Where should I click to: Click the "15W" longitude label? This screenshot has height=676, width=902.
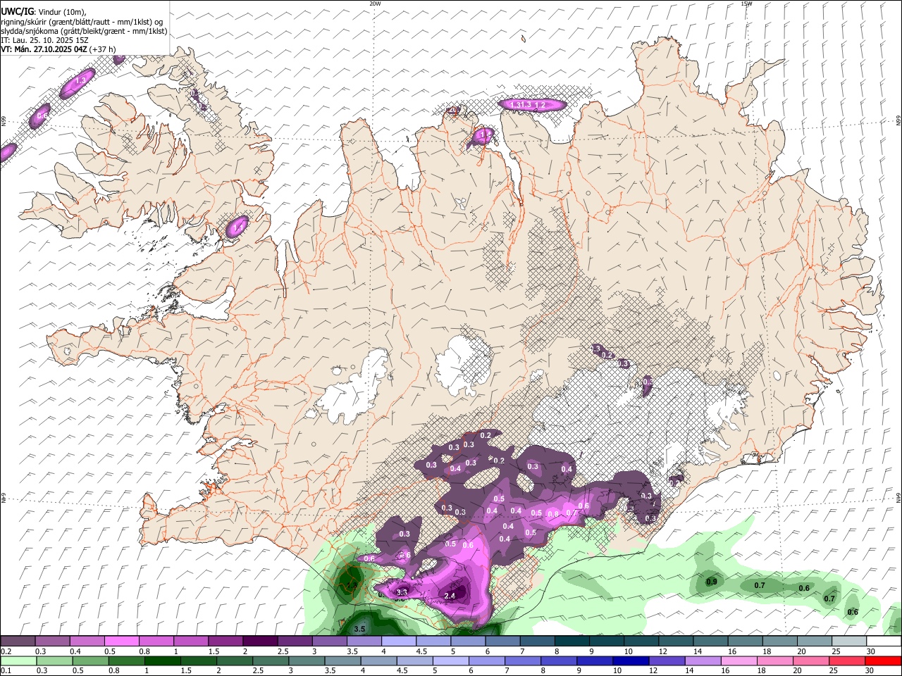coord(746,4)
